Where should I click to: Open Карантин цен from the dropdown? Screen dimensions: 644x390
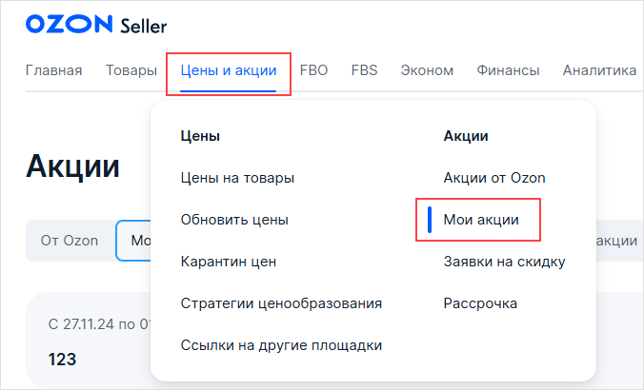[x=229, y=262]
